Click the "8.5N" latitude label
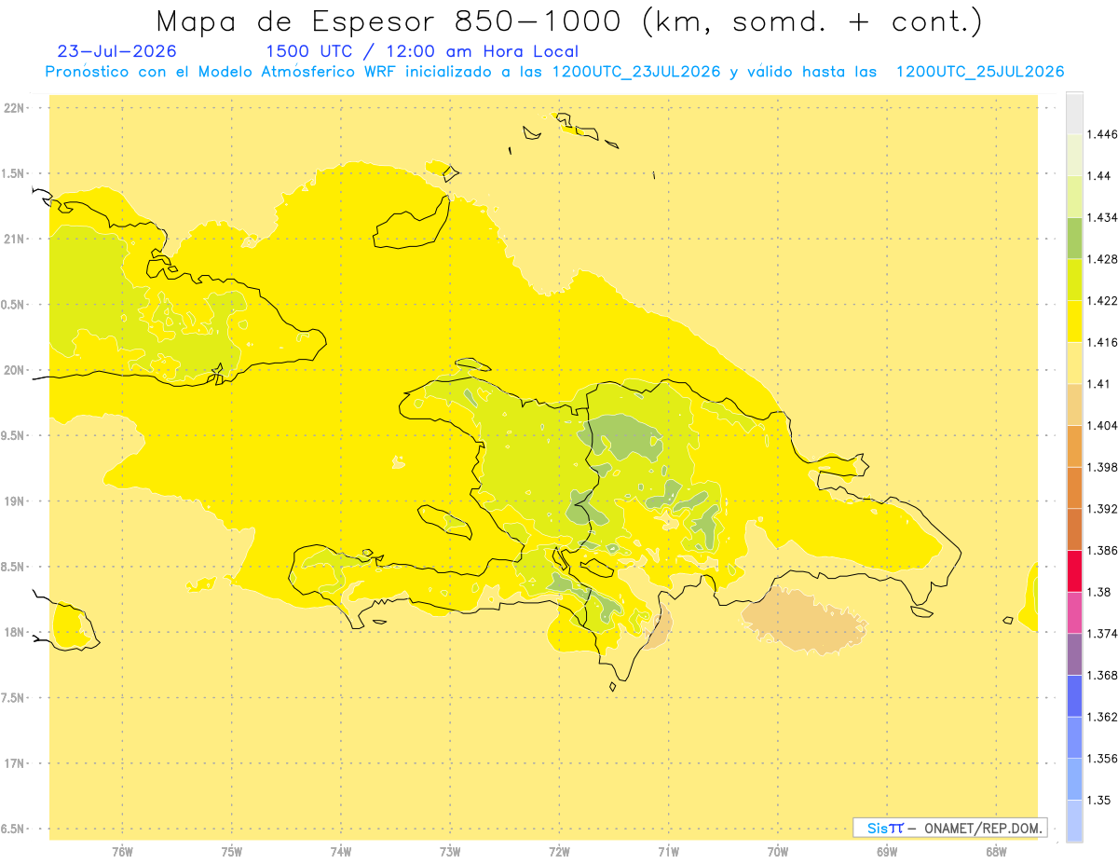1118x864 pixels. (x=14, y=567)
